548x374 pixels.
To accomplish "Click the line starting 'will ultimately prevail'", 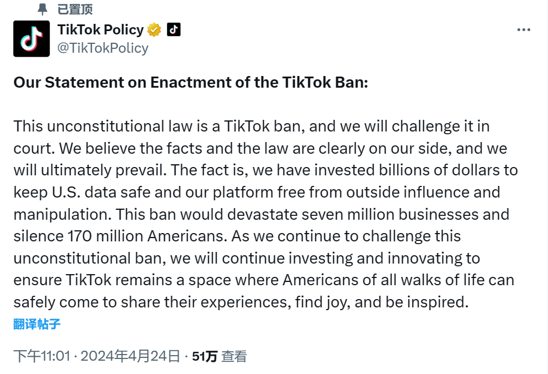I will 265,170.
